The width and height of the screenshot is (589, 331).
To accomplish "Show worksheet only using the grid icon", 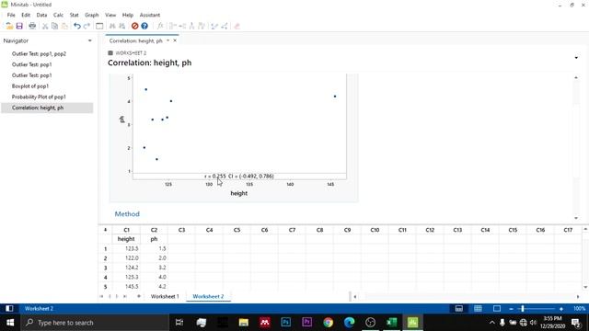I will click(478, 309).
